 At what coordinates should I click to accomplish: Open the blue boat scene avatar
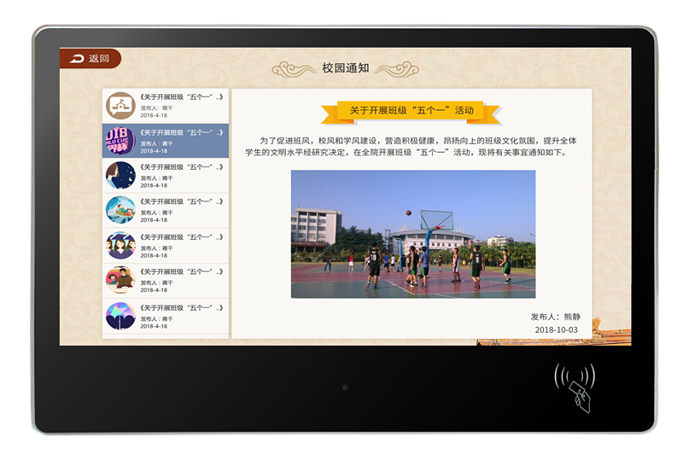120,211
